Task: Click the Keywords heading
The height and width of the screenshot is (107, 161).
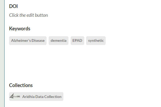Action: [20, 28]
